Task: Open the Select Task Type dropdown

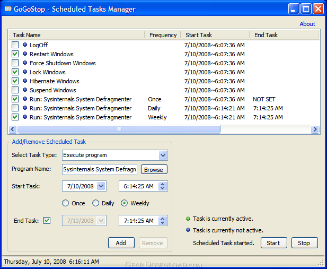Action: pos(163,155)
